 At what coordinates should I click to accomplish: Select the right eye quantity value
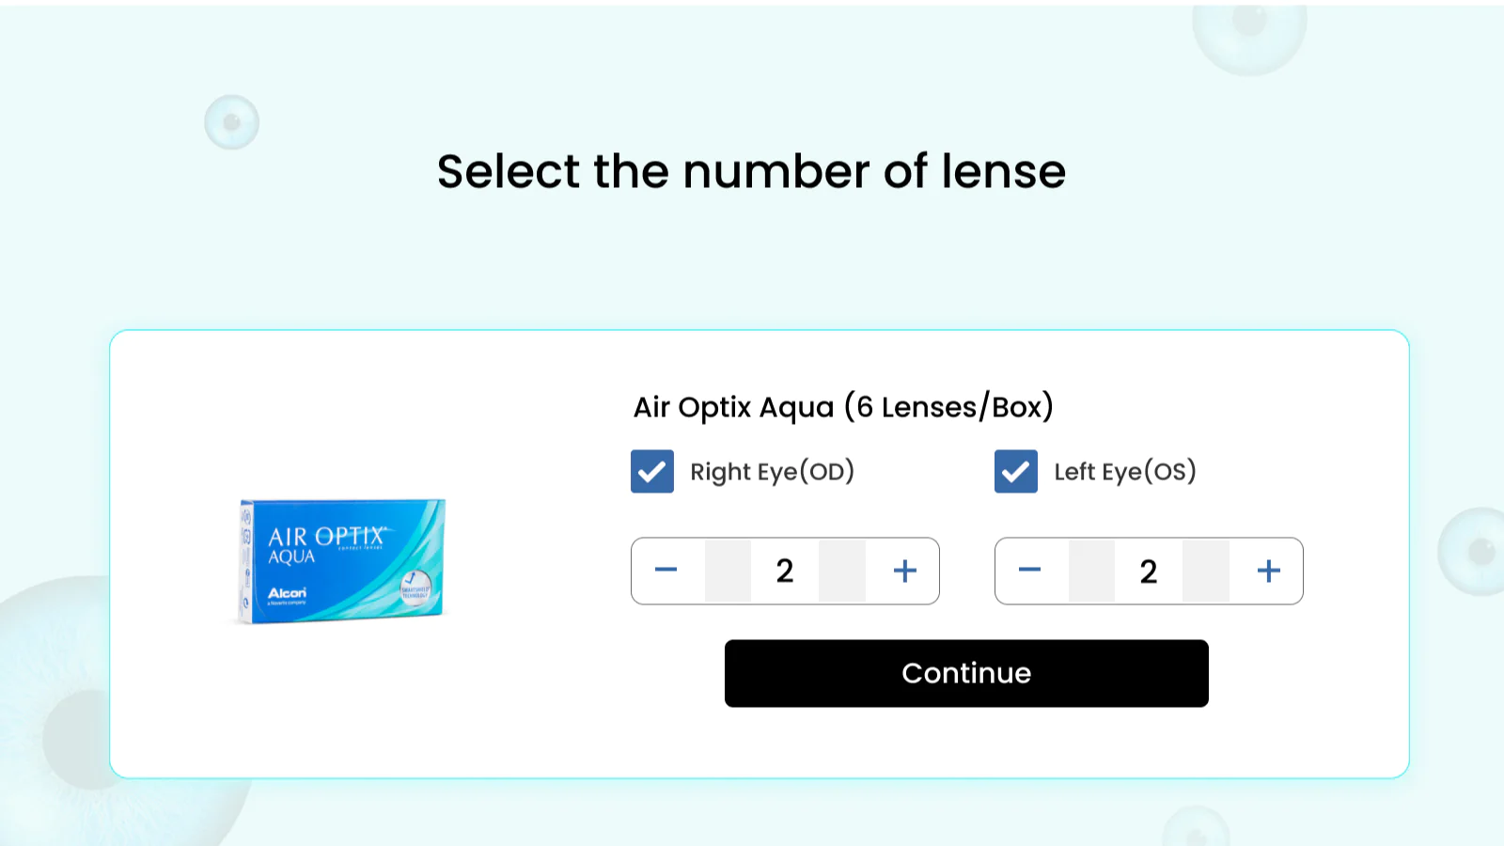(785, 571)
